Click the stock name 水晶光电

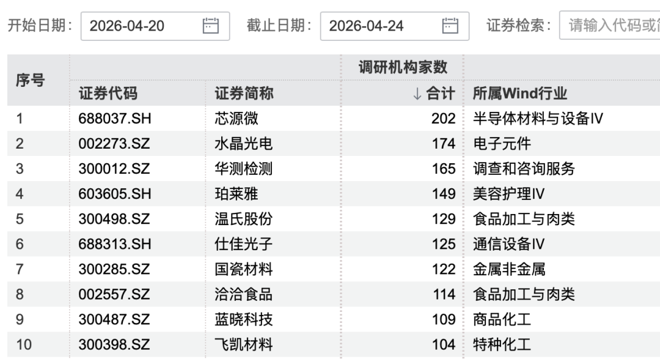(244, 144)
